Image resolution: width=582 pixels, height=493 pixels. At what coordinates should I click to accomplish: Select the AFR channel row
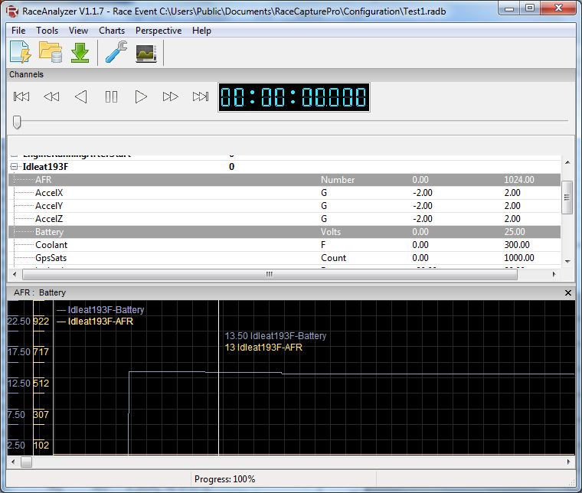coord(284,180)
